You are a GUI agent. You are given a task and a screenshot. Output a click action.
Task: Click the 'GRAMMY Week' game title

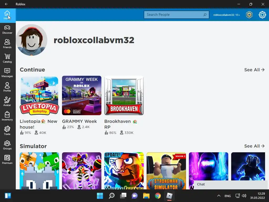(79, 122)
